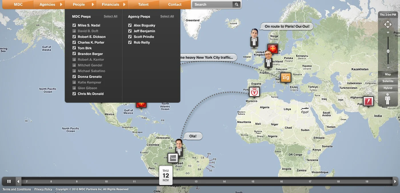
Task: Click the red plus marker over Northern Europe
Action: [x=273, y=49]
